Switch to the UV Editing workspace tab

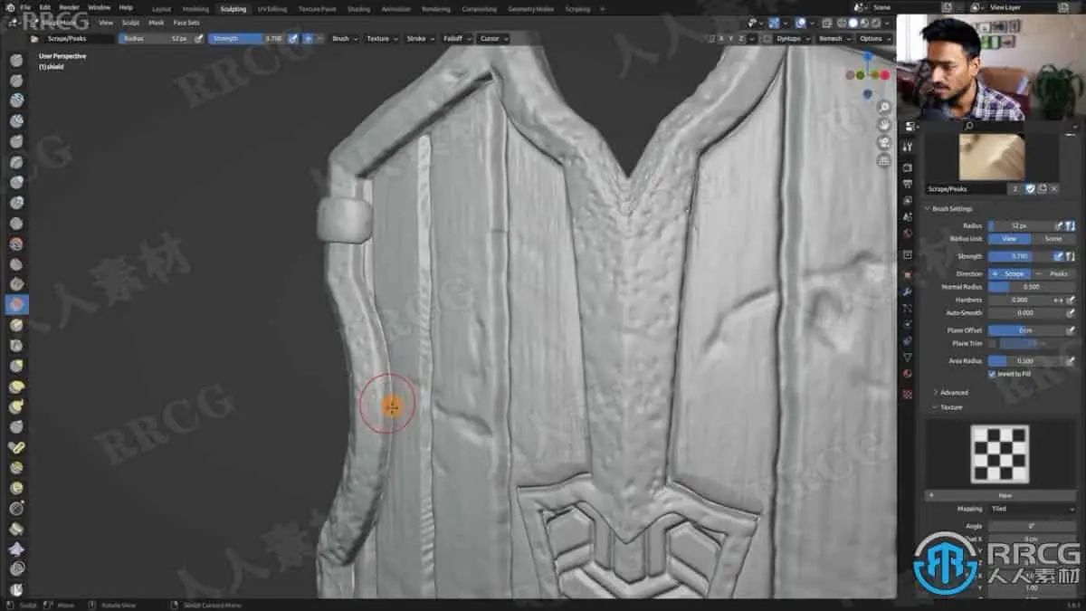click(271, 7)
